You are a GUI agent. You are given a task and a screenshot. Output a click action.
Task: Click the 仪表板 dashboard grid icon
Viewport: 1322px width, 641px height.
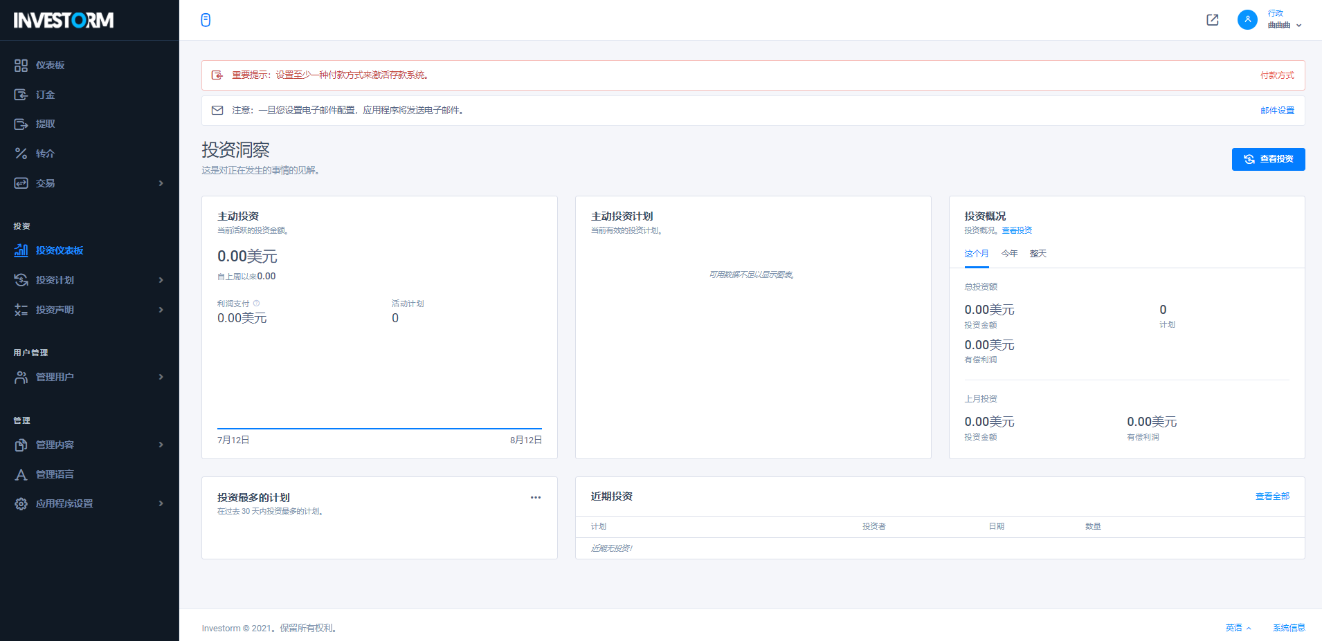pos(21,65)
